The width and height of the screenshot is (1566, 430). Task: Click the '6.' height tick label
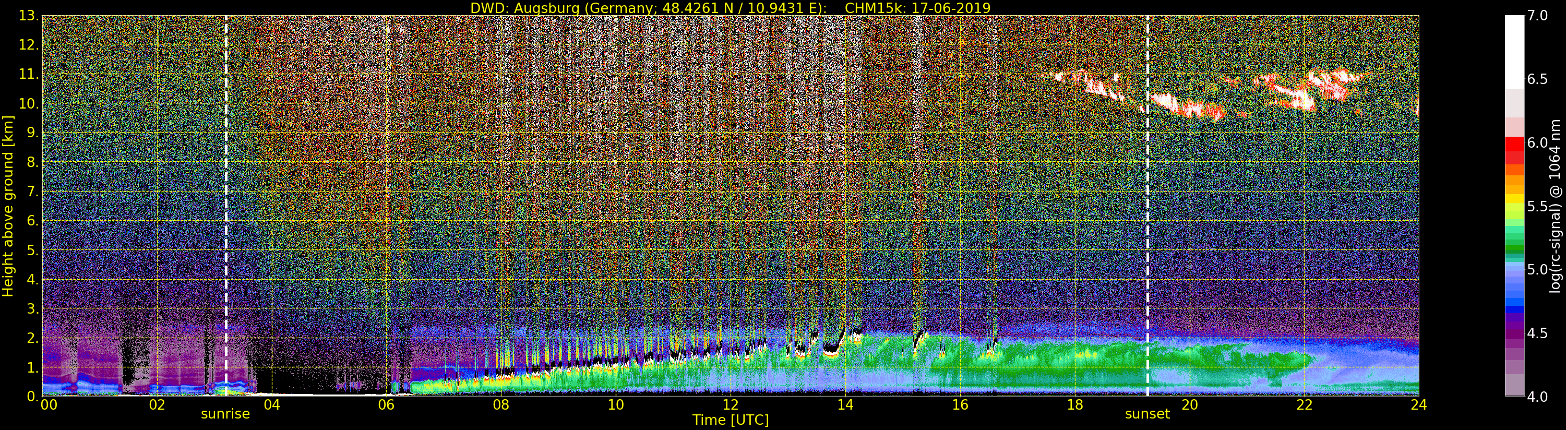point(33,221)
